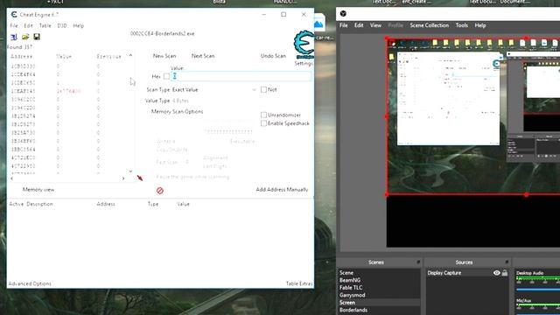Click the OBS logo in the title bar

[343, 14]
